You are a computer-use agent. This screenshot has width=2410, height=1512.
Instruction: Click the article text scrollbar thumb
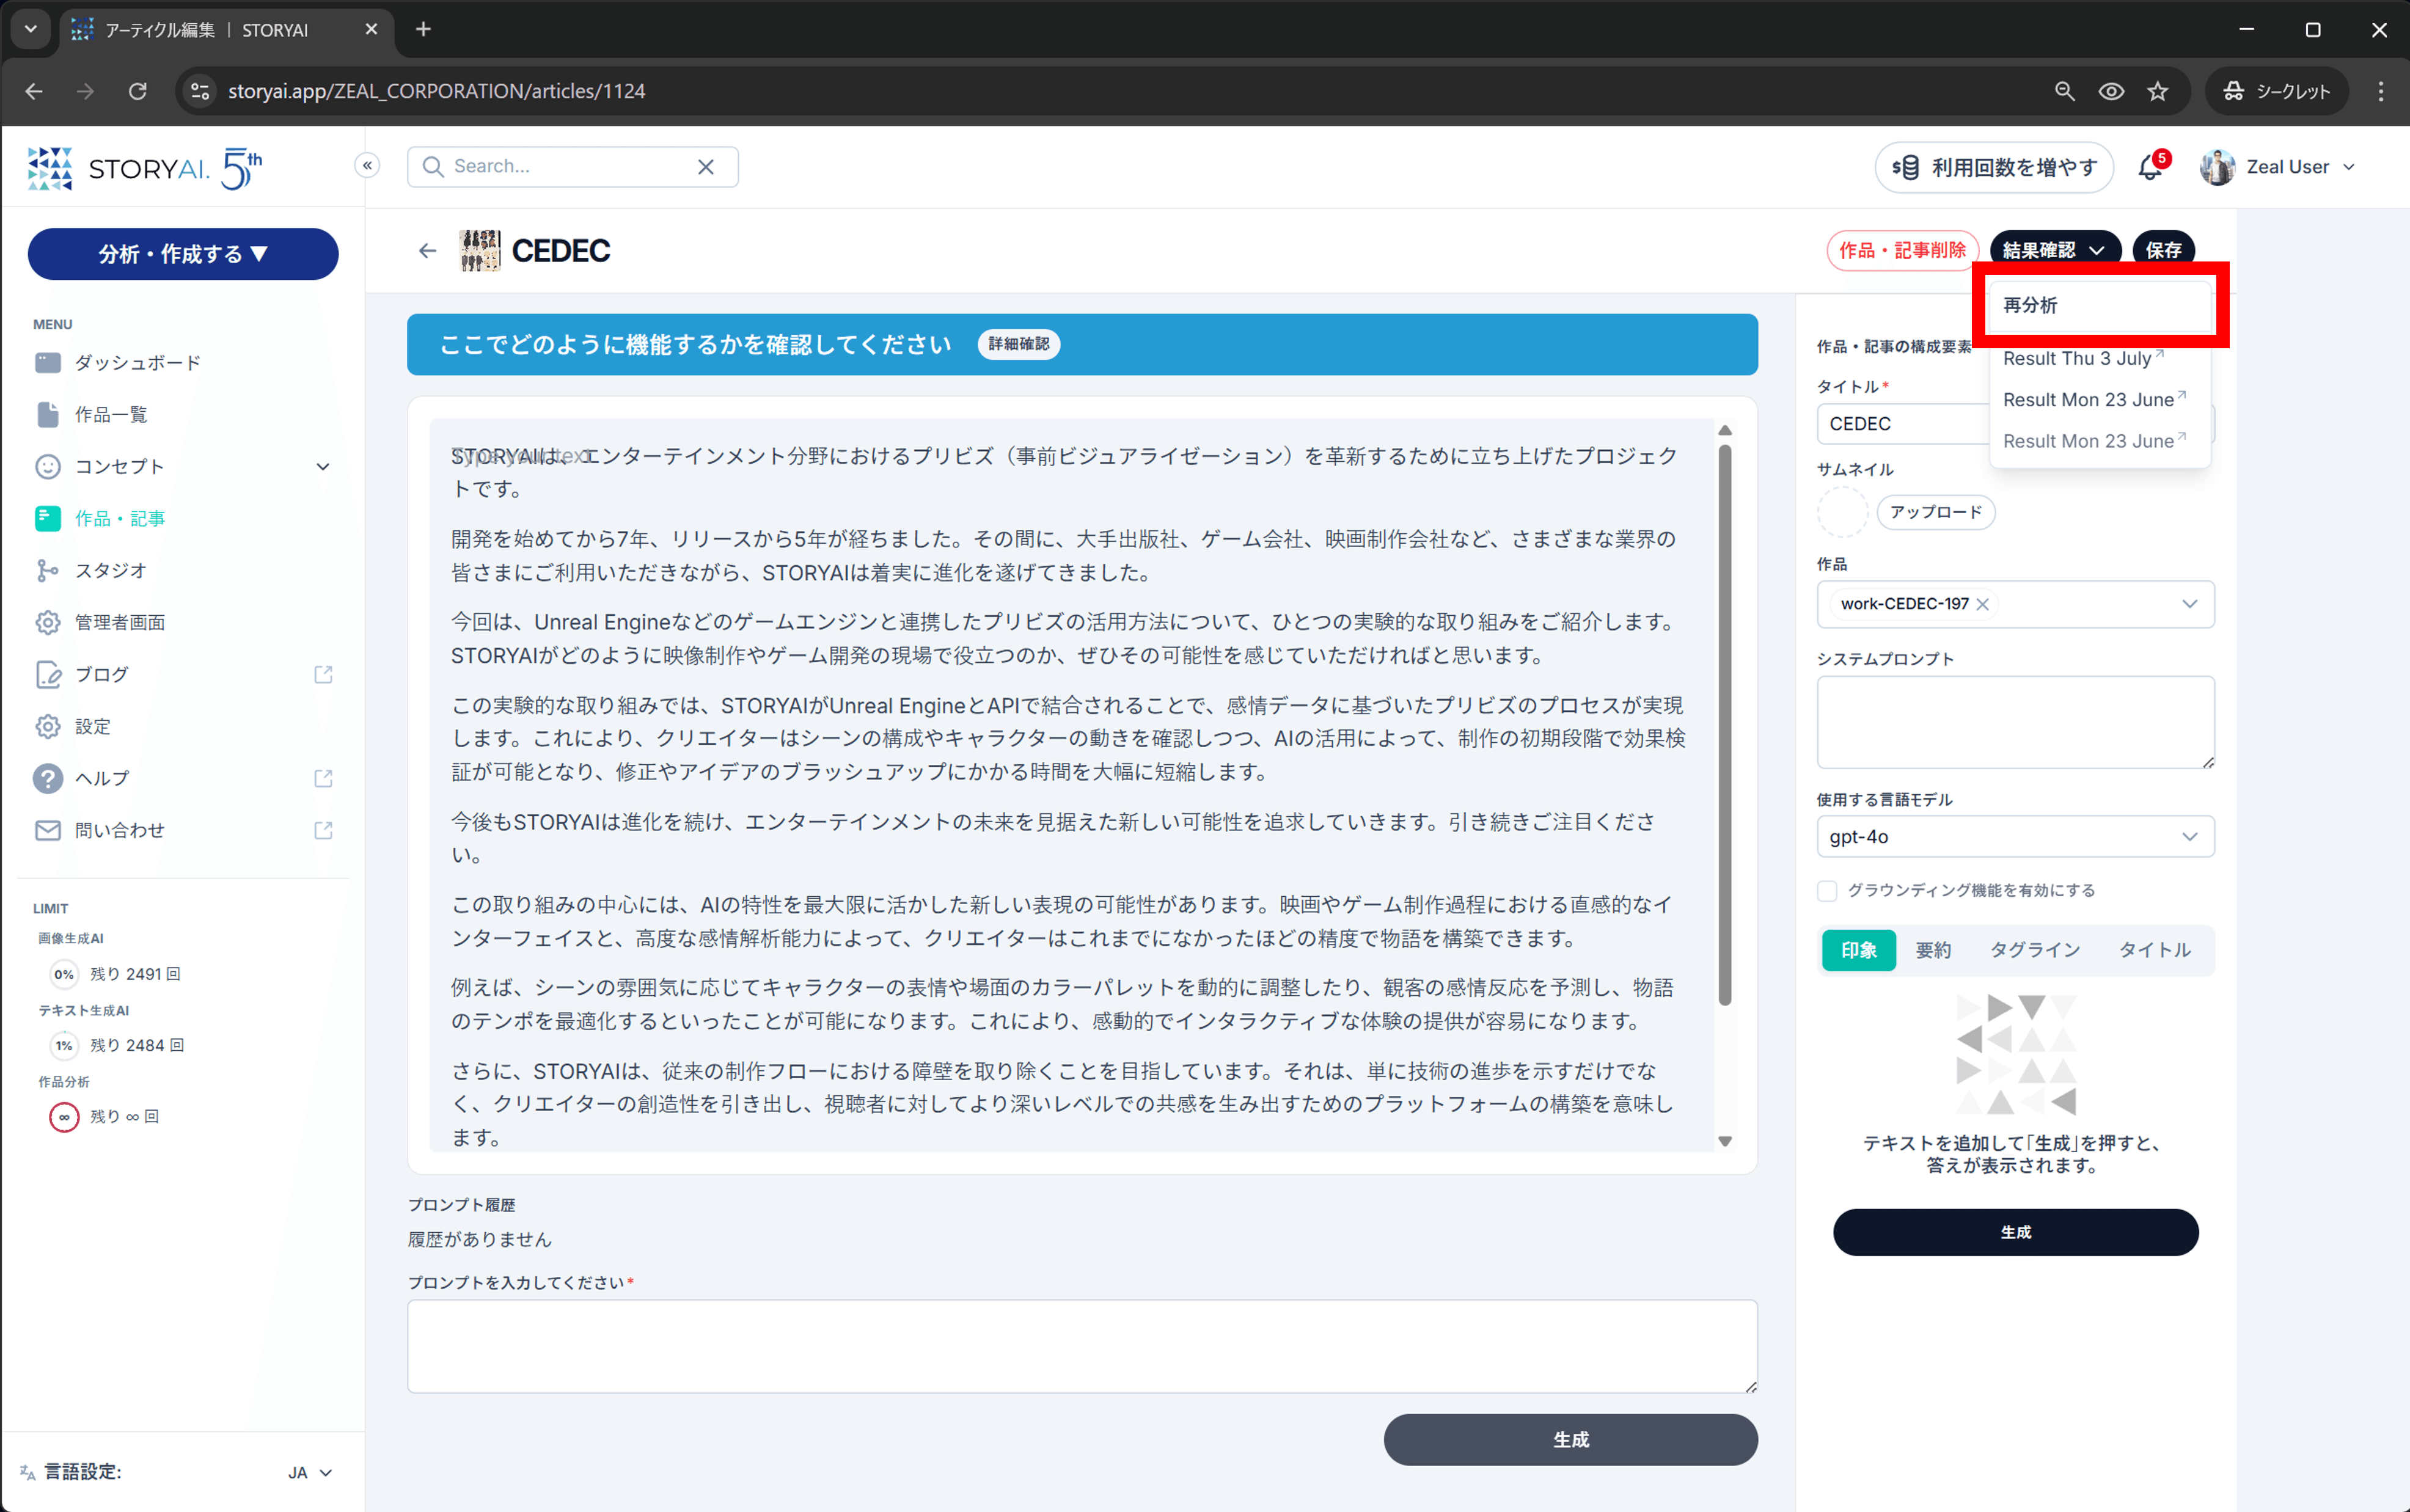[1724, 725]
